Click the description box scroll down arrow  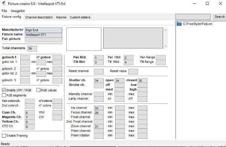click(x=165, y=46)
